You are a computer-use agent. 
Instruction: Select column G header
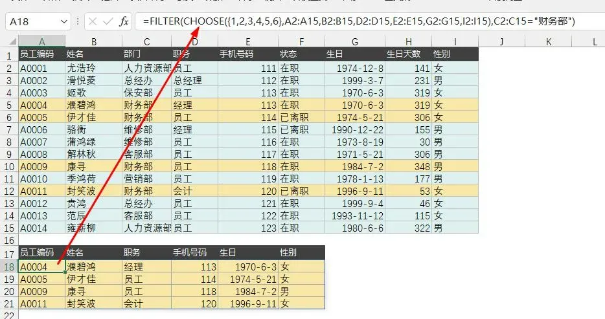pyautogui.click(x=355, y=41)
